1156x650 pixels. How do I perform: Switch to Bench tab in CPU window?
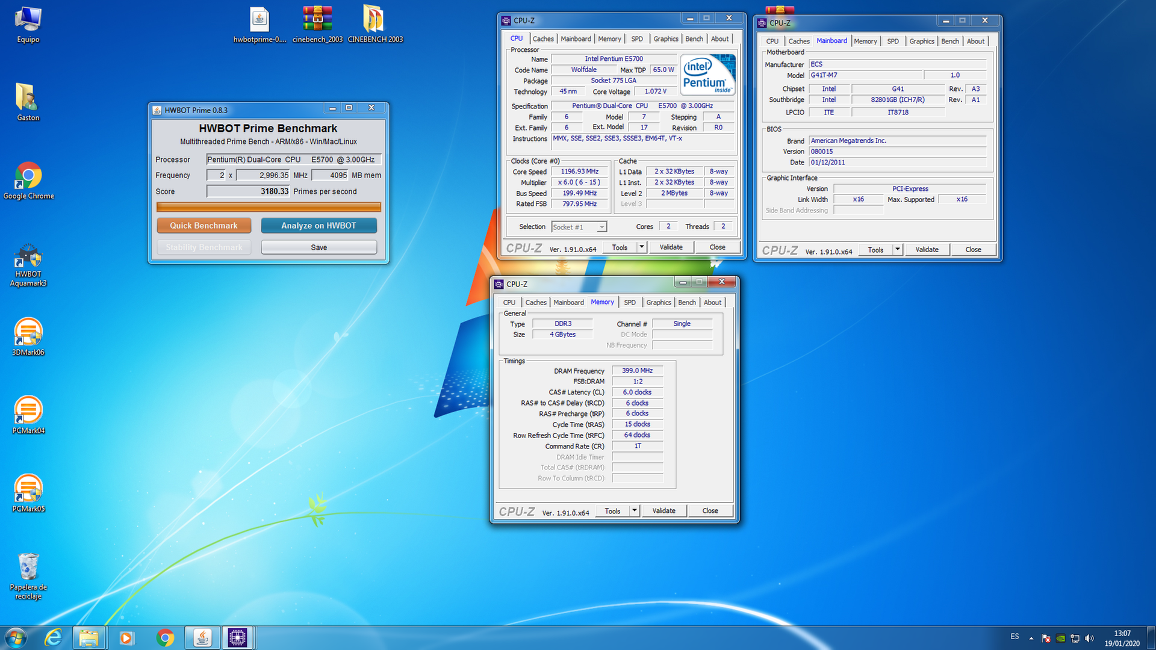(x=694, y=39)
